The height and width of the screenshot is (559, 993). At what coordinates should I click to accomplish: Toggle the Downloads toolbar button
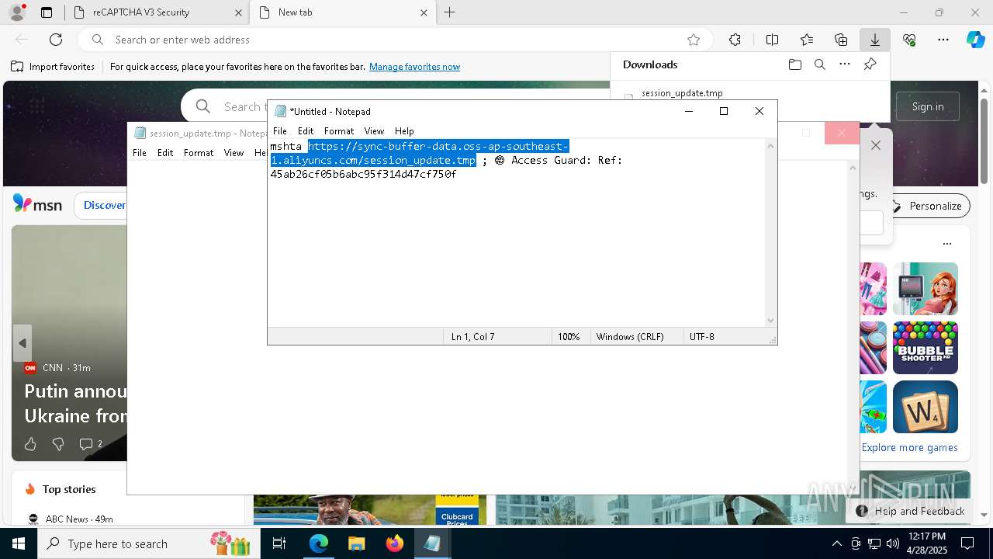click(874, 40)
